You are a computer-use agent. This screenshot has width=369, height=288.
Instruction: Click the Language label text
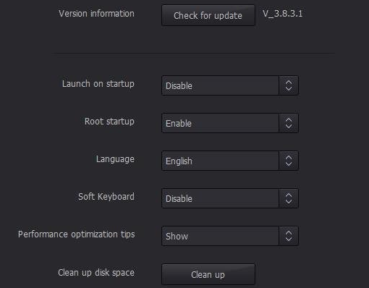(115, 159)
